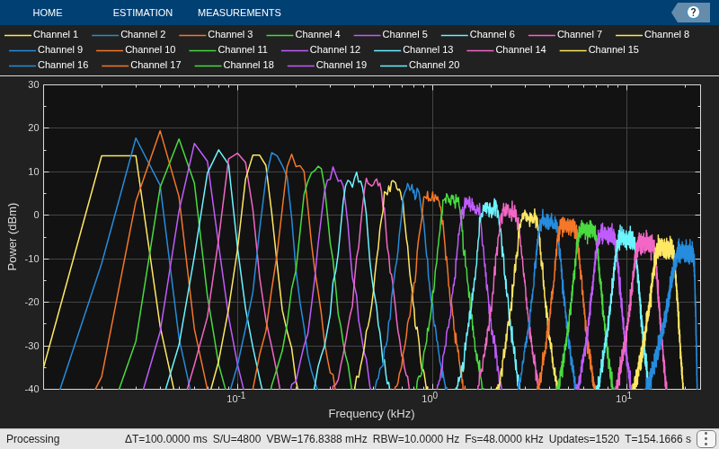Select the MEASUREMENTS tab

point(239,13)
